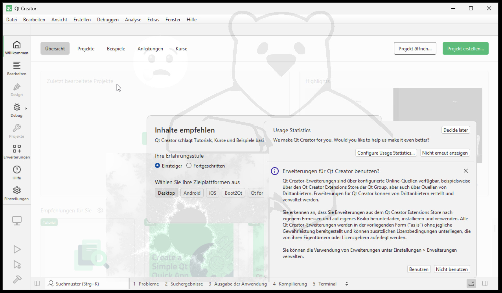The height and width of the screenshot is (293, 502).
Task: Click the Suchmuster locator field
Action: (x=87, y=284)
